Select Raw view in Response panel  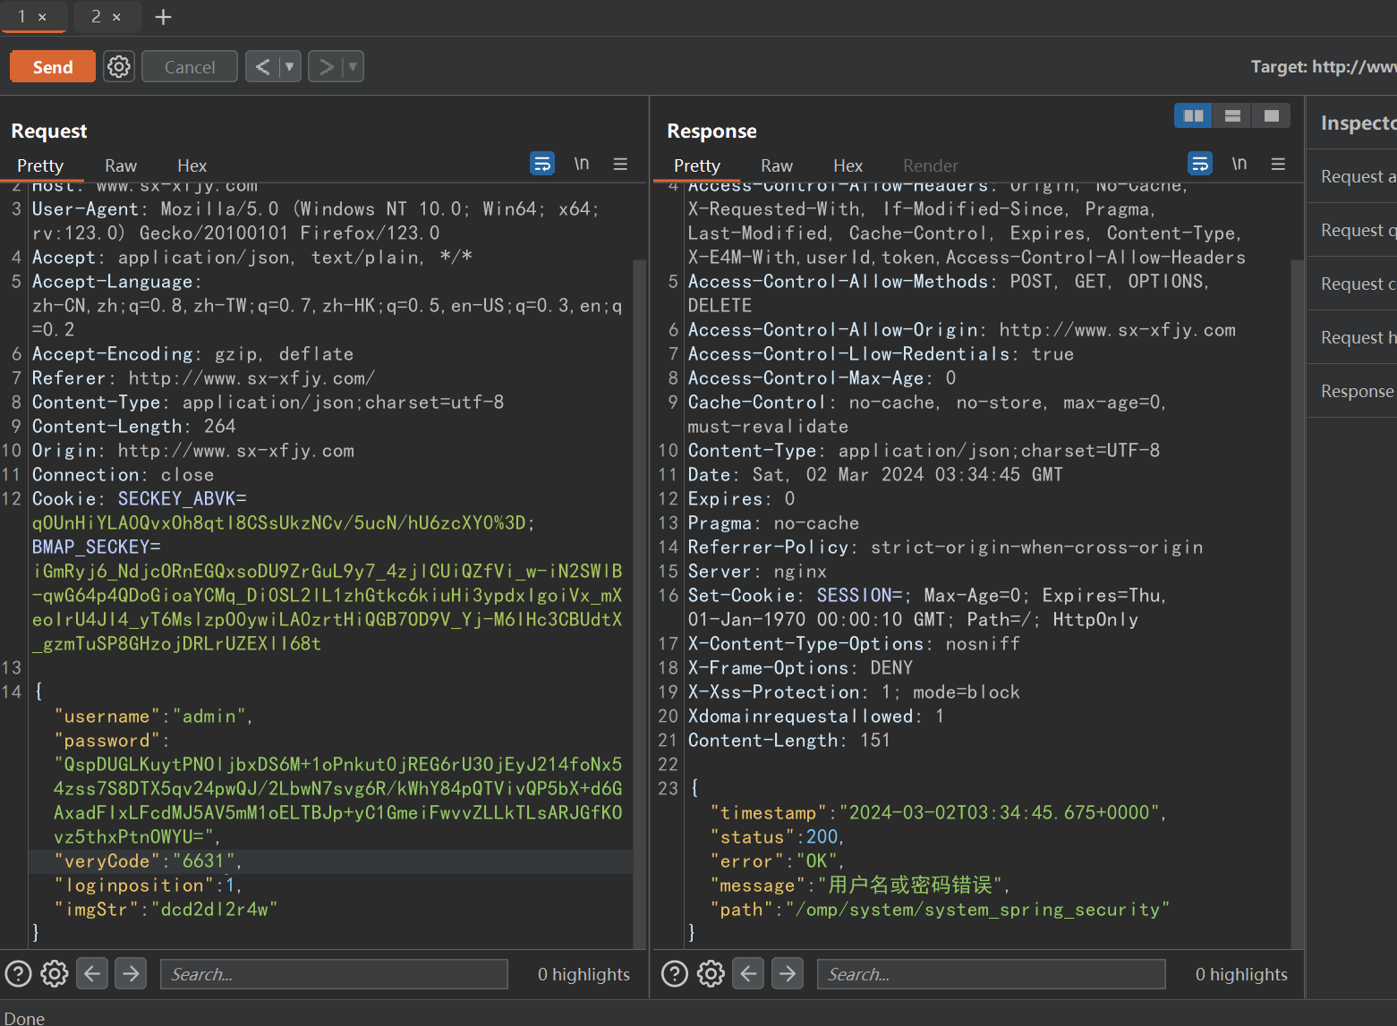777,165
